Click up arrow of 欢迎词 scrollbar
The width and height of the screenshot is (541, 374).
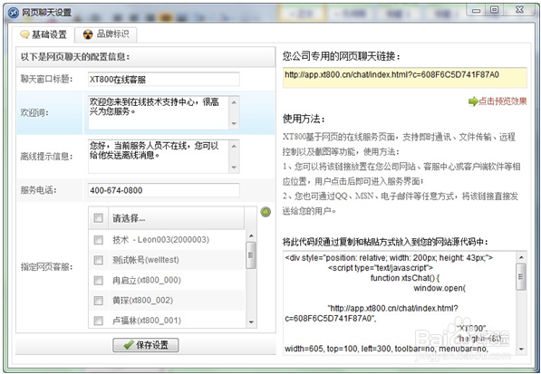pyautogui.click(x=234, y=101)
